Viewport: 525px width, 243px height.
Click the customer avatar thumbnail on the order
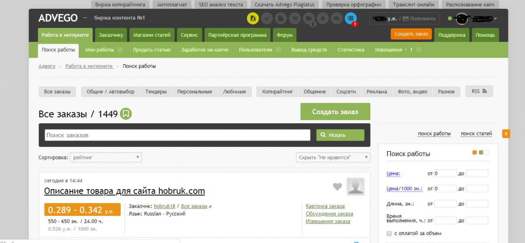[356, 187]
